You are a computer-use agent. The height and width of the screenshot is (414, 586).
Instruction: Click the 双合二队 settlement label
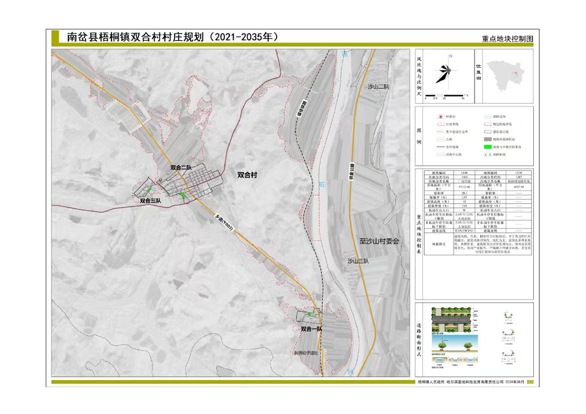(181, 168)
